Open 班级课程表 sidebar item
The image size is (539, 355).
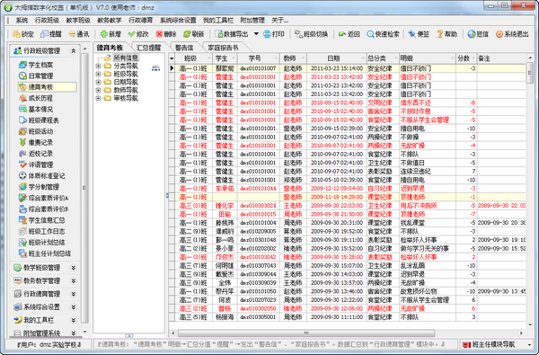coord(39,120)
